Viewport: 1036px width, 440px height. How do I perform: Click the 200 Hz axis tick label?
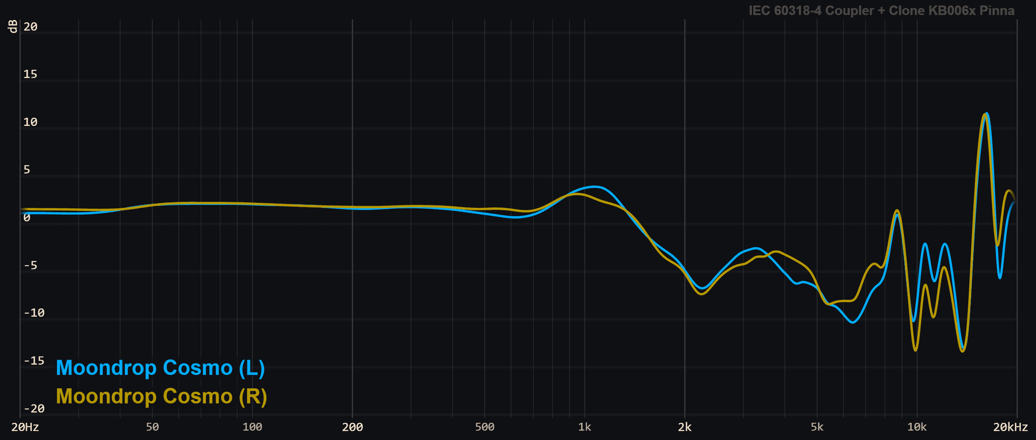[x=352, y=427]
